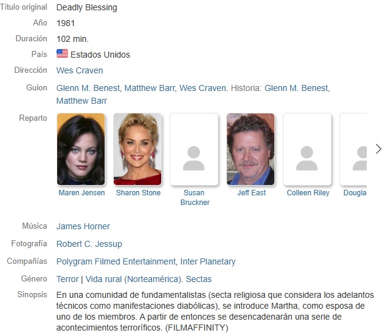Select Sectas topic link
Viewport: 382px width, 333px height.
point(198,279)
